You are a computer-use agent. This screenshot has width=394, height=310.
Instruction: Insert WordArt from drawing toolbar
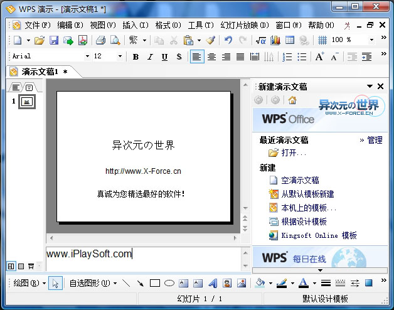click(213, 284)
